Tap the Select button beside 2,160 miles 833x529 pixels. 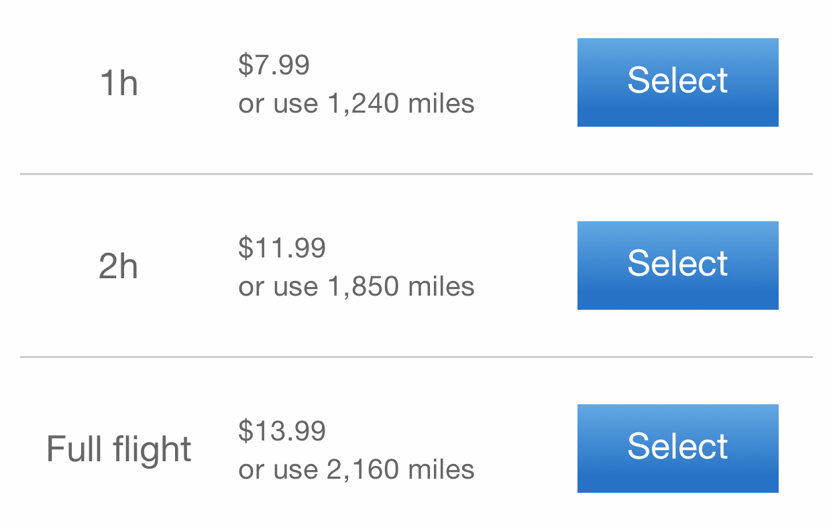(677, 449)
